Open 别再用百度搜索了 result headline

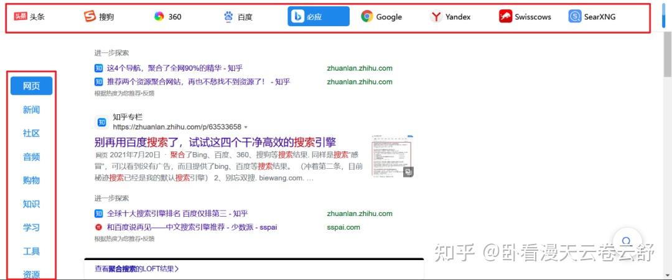(x=215, y=142)
